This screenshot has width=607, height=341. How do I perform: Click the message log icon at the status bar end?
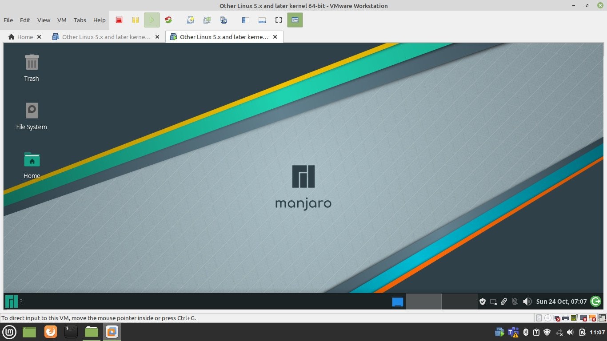click(602, 318)
